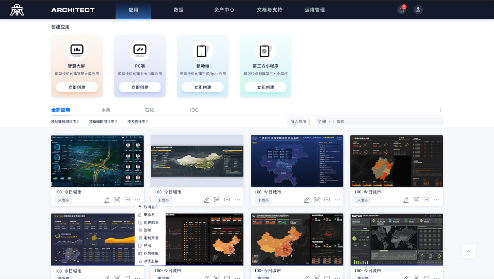Click 立即创建 under 智慧大屏
This screenshot has height=279, width=494.
tap(77, 87)
